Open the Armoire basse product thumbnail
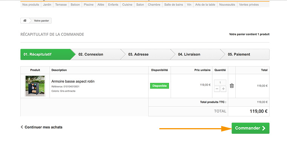This screenshot has height=147, width=287. pyautogui.click(x=35, y=86)
